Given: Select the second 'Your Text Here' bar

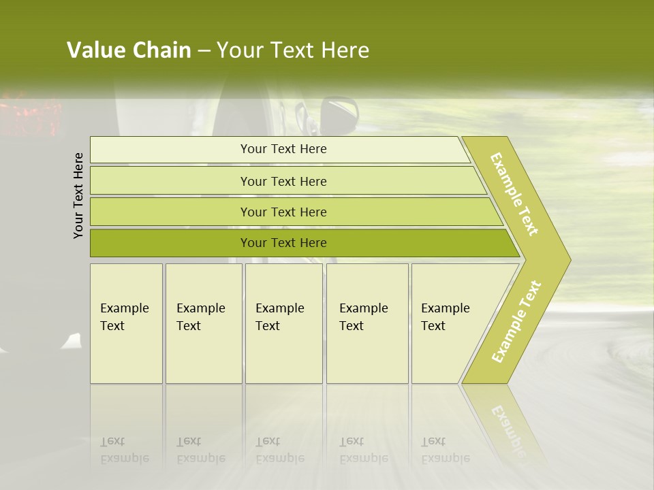Looking at the screenshot, I should click(x=288, y=180).
